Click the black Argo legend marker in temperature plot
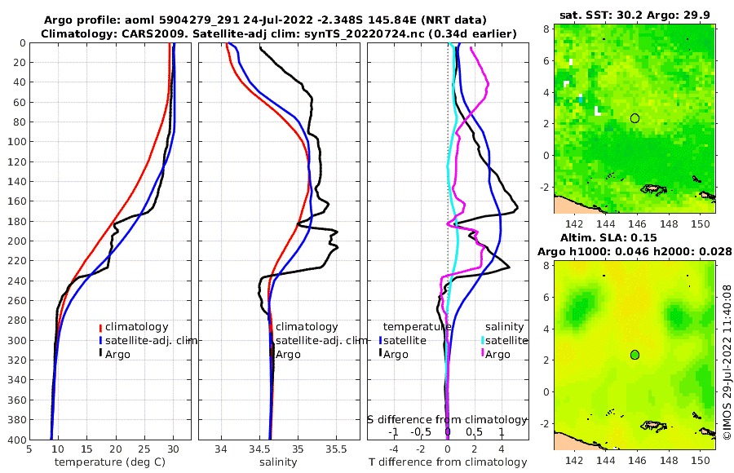Screen dimensions: 734x473 click(100, 354)
